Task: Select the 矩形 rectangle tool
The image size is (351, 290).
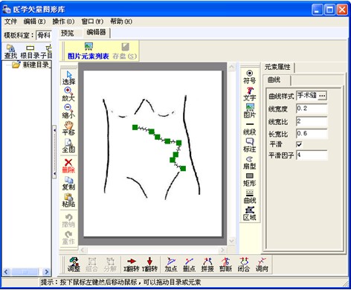Action: coord(250,180)
